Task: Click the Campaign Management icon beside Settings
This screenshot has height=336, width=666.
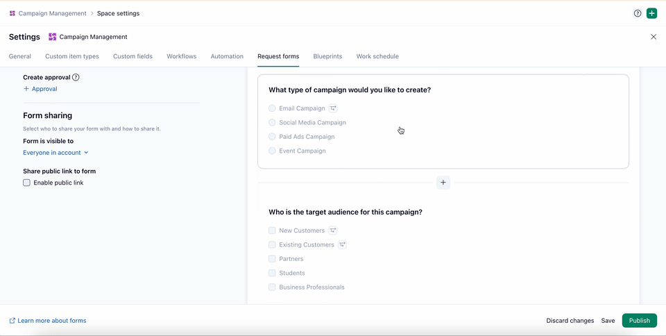Action: pos(52,37)
